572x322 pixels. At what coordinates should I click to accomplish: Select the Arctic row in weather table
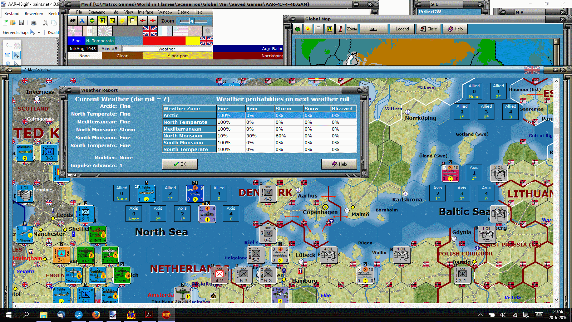click(260, 116)
